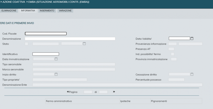Switch to the Eliminazione tab
The width and height of the screenshot is (213, 109).
coord(9,11)
